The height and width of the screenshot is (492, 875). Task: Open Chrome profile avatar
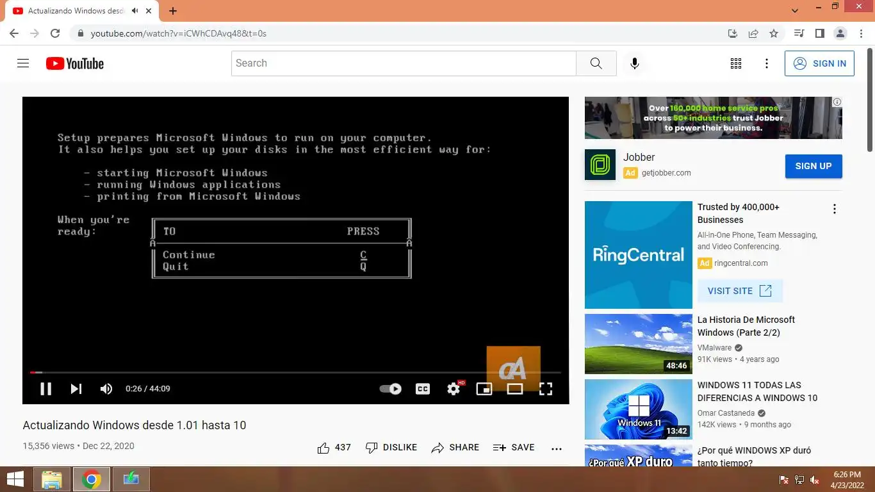[840, 33]
